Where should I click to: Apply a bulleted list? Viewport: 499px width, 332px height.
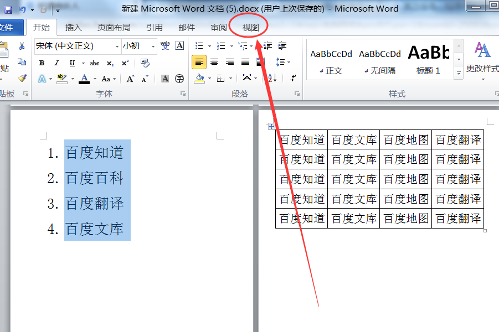pos(199,46)
